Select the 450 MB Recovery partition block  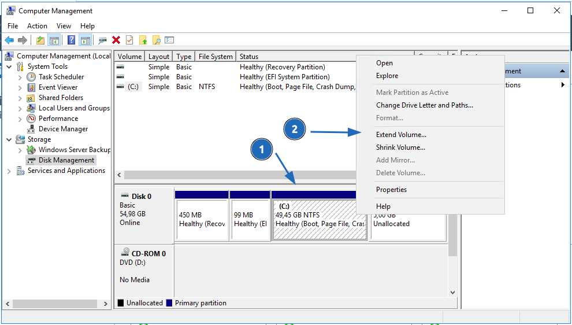click(202, 219)
